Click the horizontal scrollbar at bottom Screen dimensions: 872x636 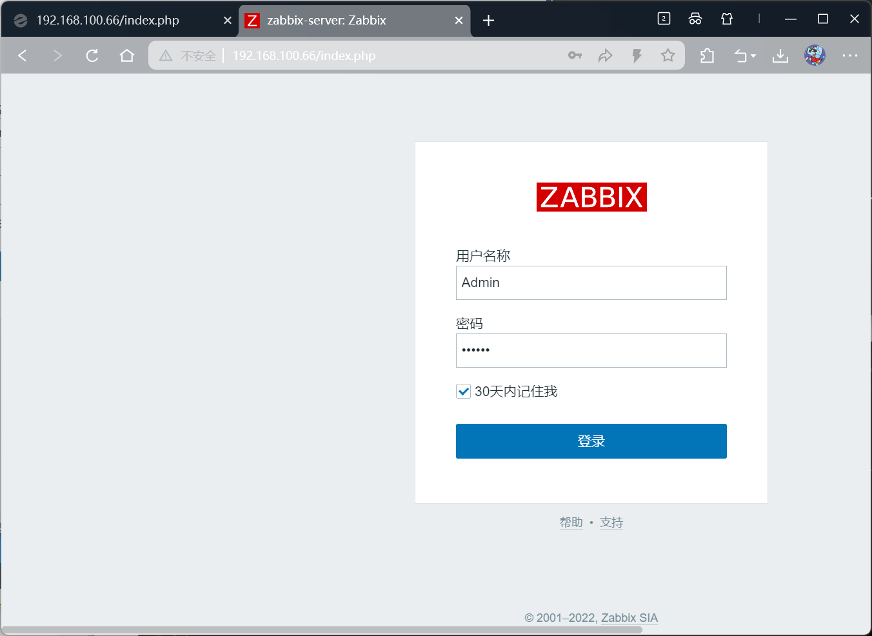[x=322, y=630]
